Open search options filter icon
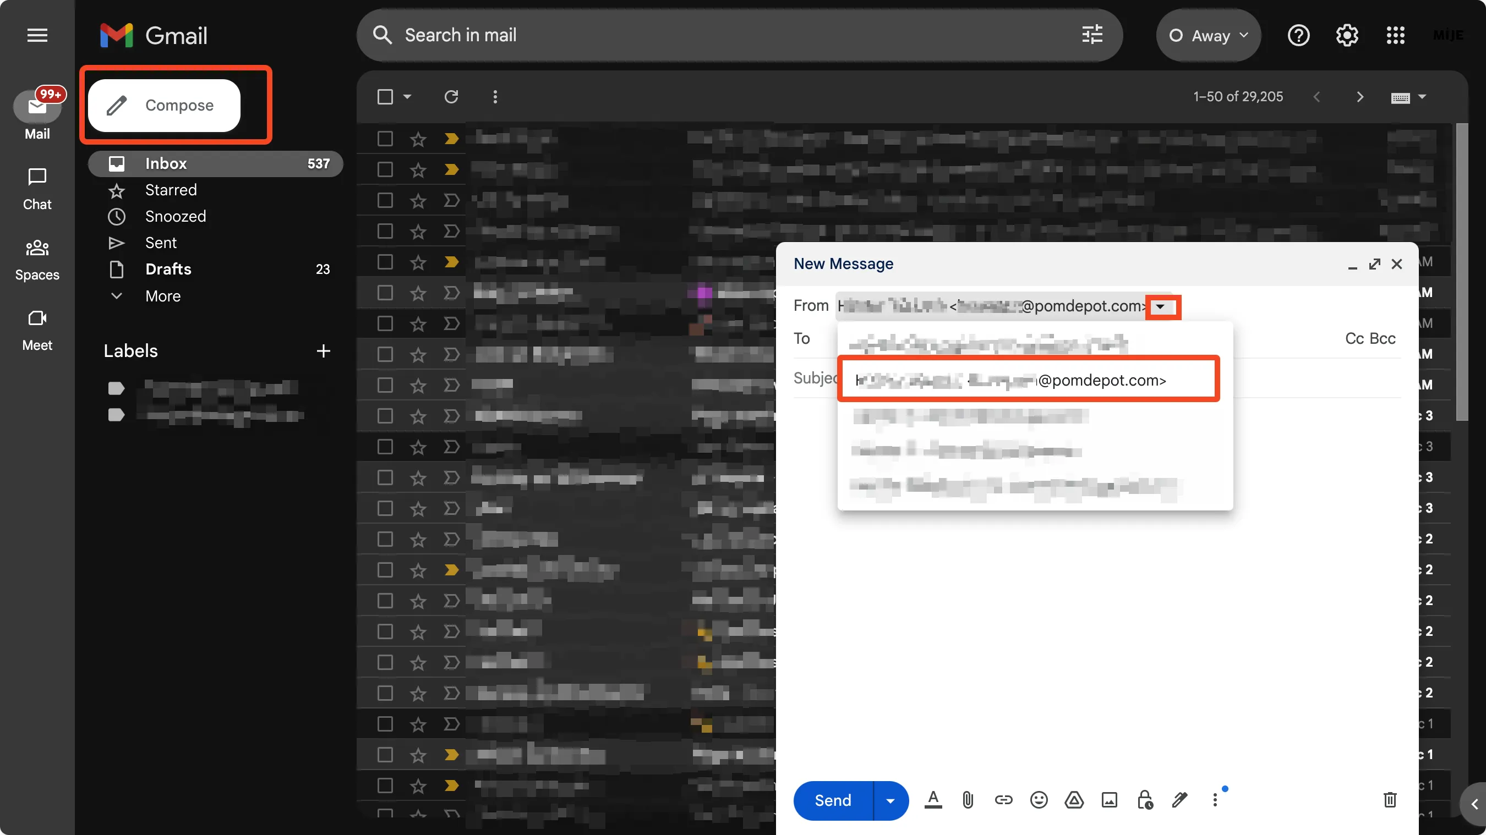The height and width of the screenshot is (835, 1486). click(x=1091, y=35)
